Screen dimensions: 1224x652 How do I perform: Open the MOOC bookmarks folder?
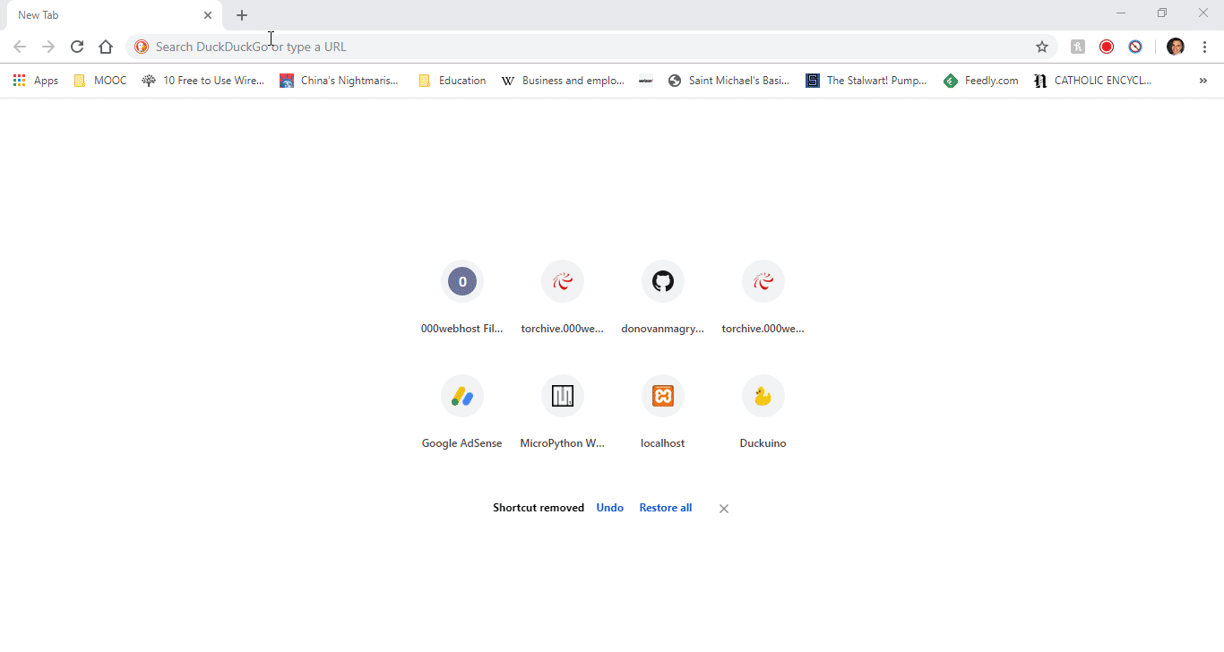(x=99, y=80)
